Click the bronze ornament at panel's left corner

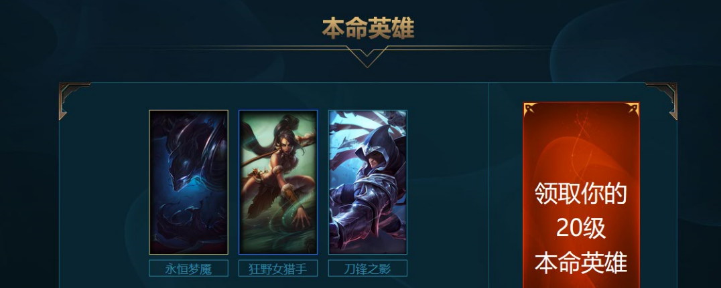72,99
